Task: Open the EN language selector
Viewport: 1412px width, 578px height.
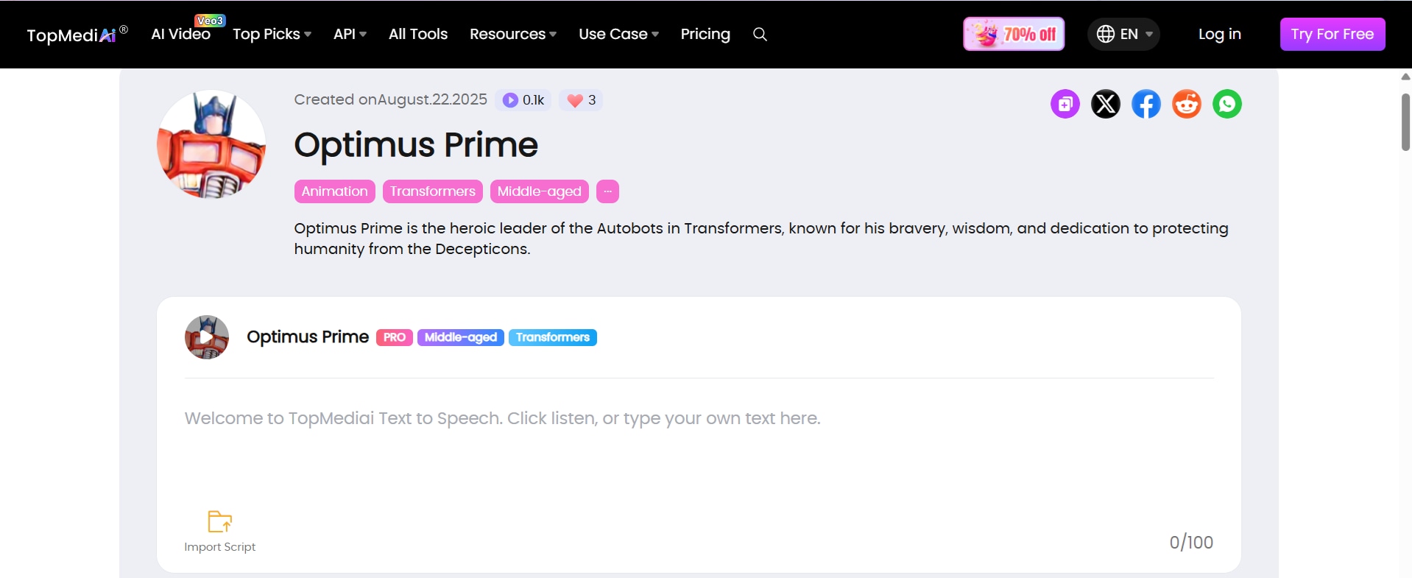Action: pyautogui.click(x=1123, y=35)
